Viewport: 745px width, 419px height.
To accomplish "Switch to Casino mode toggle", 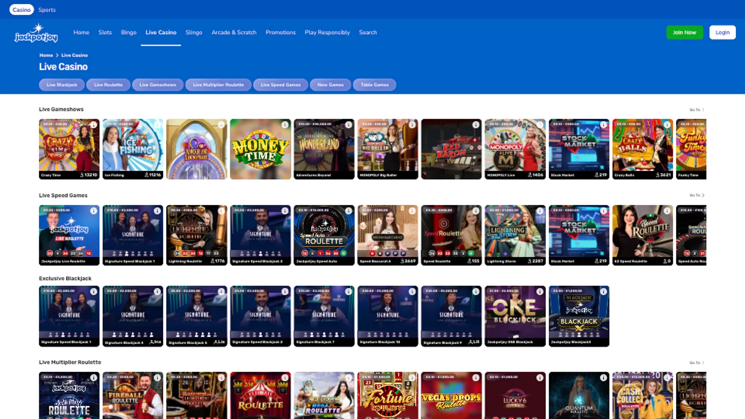I will click(22, 10).
